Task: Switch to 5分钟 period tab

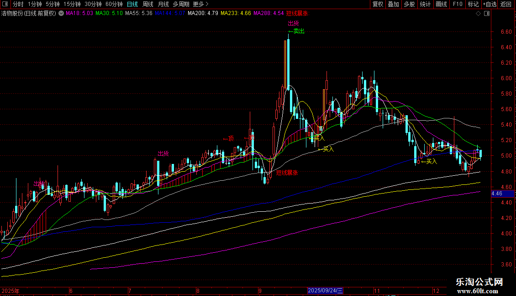Action: pos(53,4)
